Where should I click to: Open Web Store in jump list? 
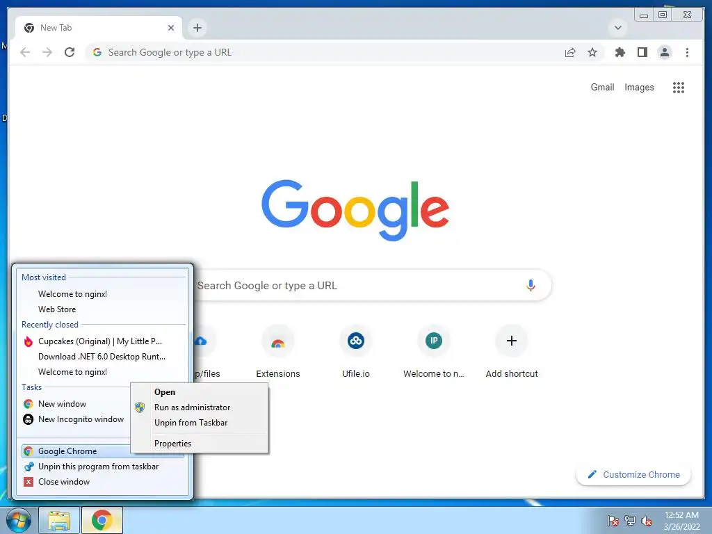point(103,309)
